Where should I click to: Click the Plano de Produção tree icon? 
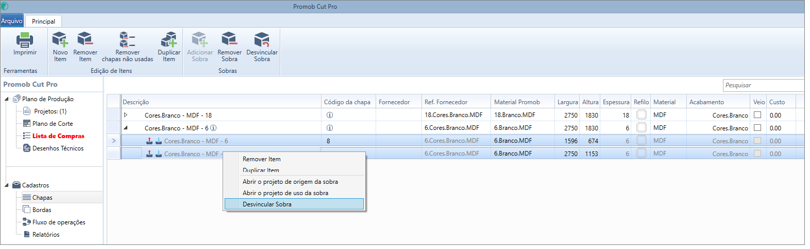(x=16, y=99)
